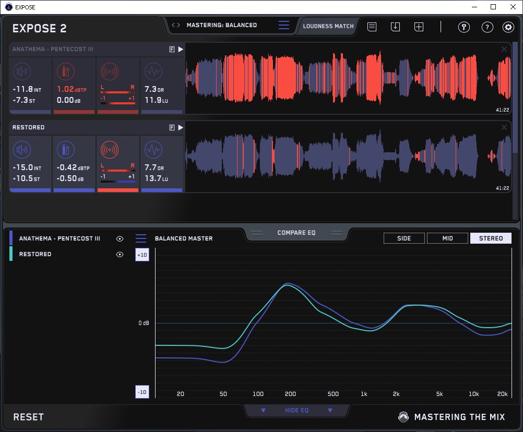Open the Balanced Master reference EQ menu
The width and height of the screenshot is (523, 432).
tap(141, 238)
